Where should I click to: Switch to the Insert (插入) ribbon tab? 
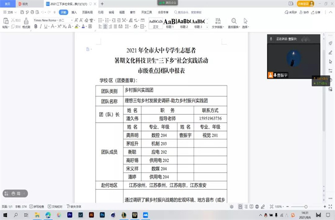74,11
